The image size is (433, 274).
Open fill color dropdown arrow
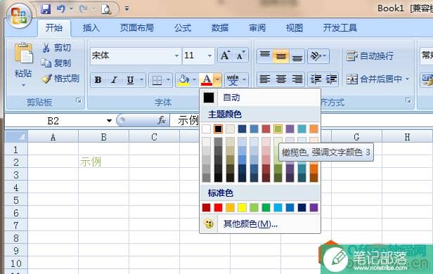click(195, 80)
